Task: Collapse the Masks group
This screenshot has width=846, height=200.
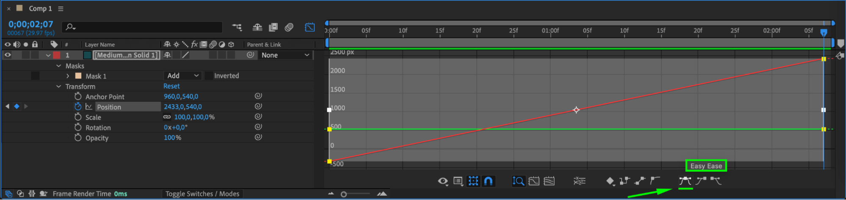Action: 59,66
